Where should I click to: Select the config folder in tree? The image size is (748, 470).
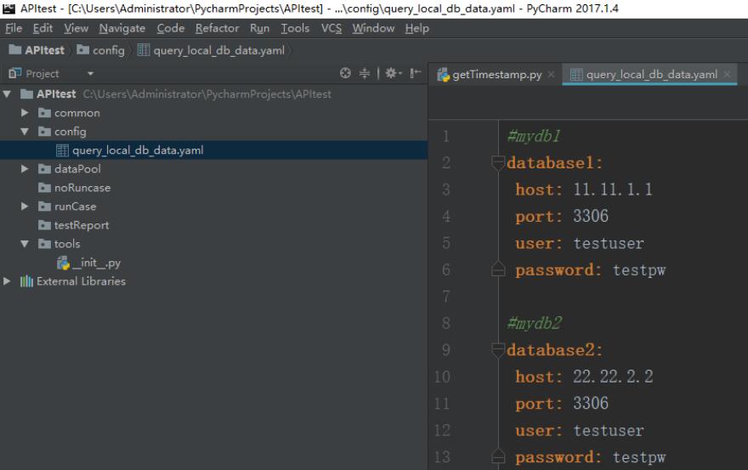(70, 132)
